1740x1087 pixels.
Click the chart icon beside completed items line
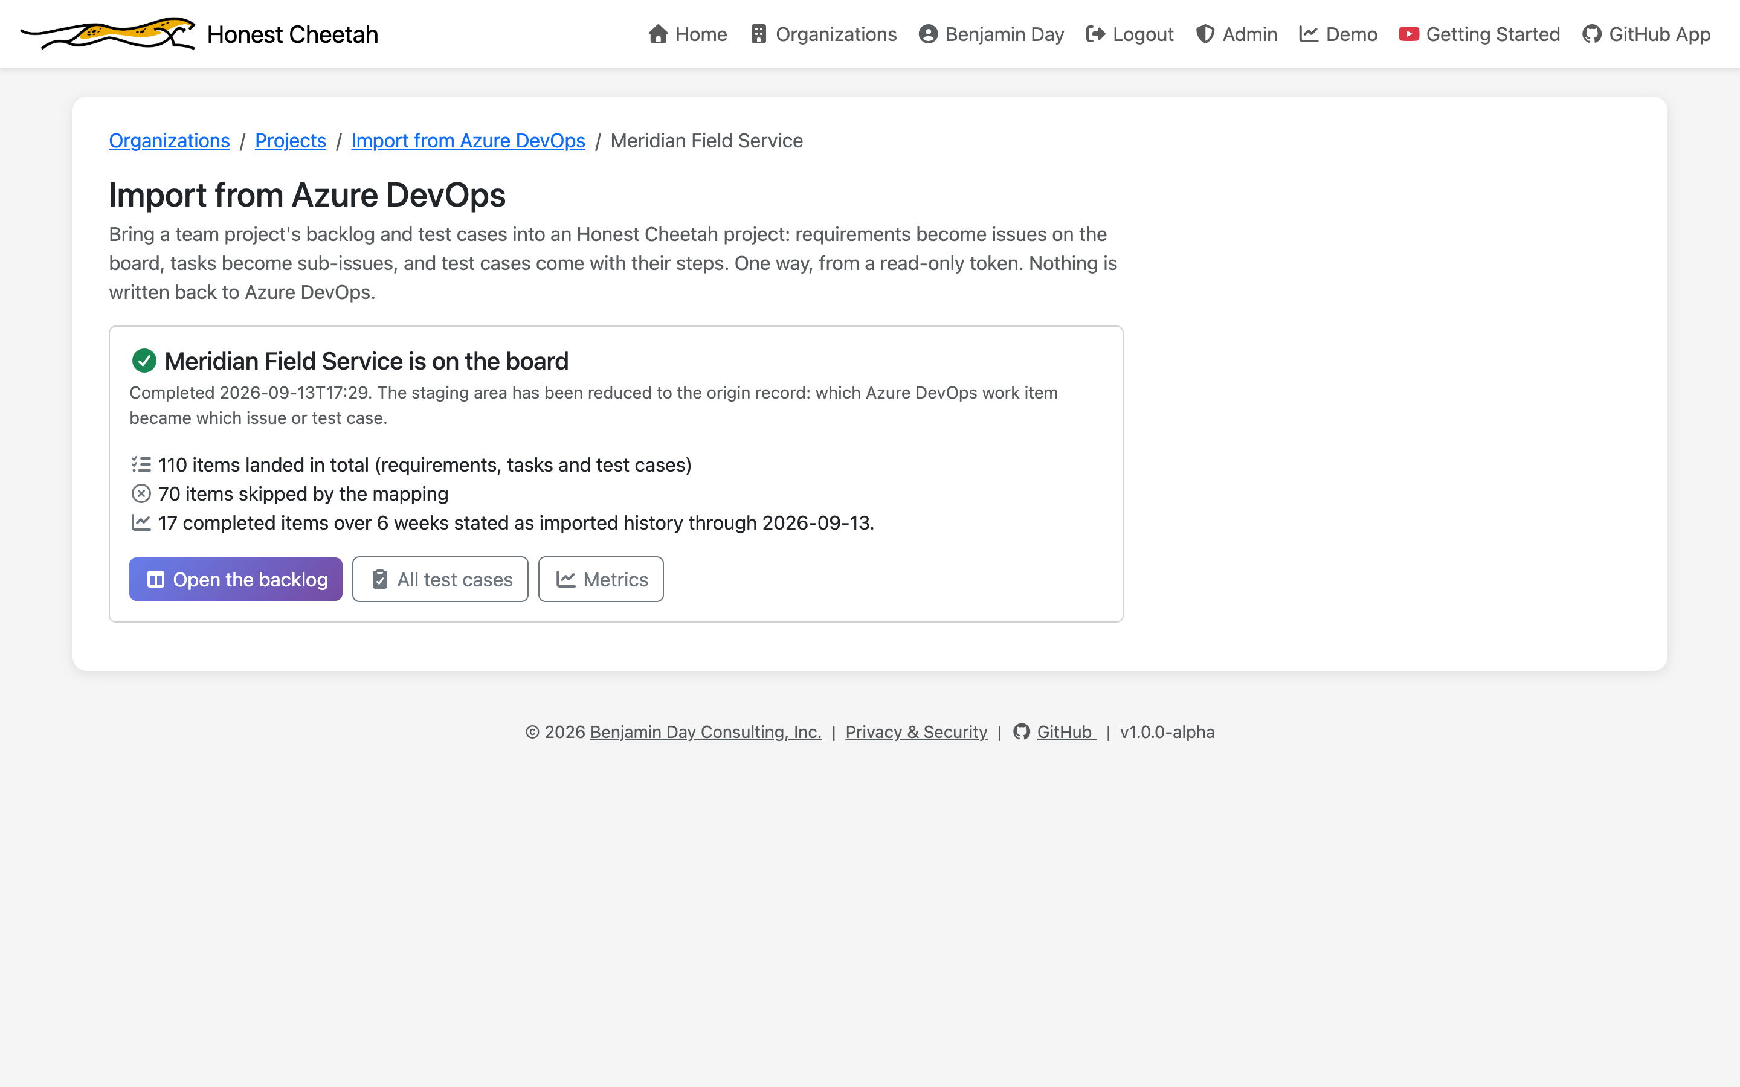tap(141, 522)
